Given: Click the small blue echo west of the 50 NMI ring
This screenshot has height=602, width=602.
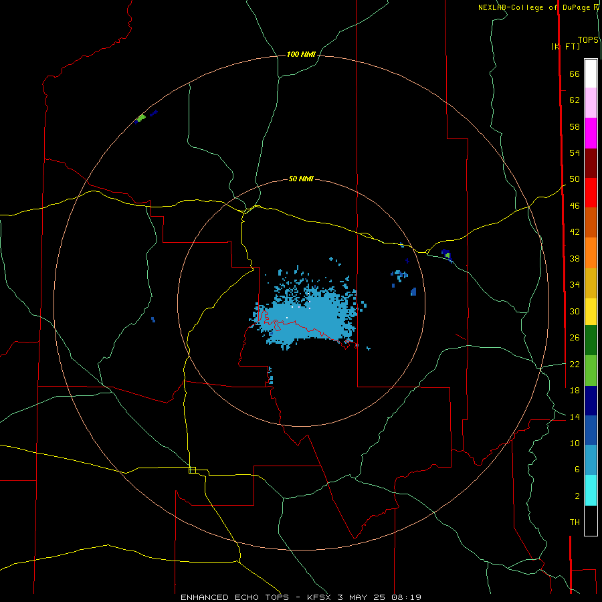Looking at the screenshot, I should (153, 320).
